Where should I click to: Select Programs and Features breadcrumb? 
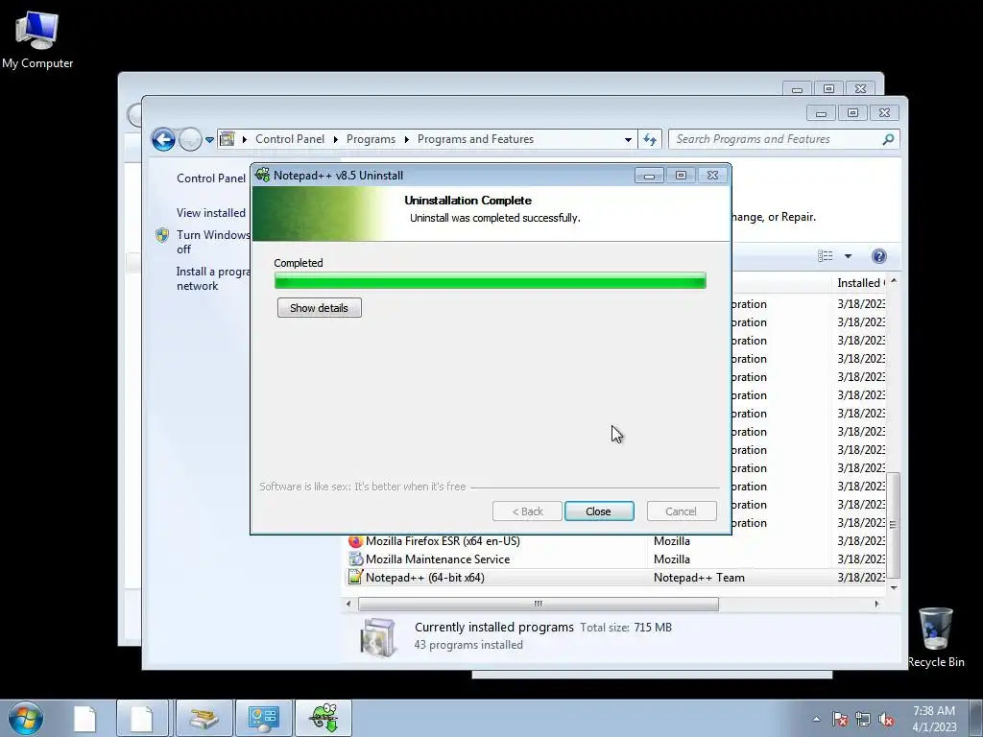coord(475,139)
